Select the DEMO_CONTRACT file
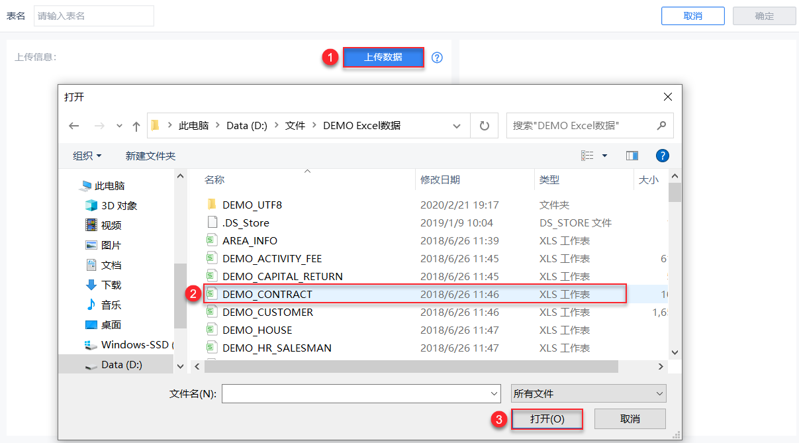Viewport: 799px width, 443px height. 414,294
